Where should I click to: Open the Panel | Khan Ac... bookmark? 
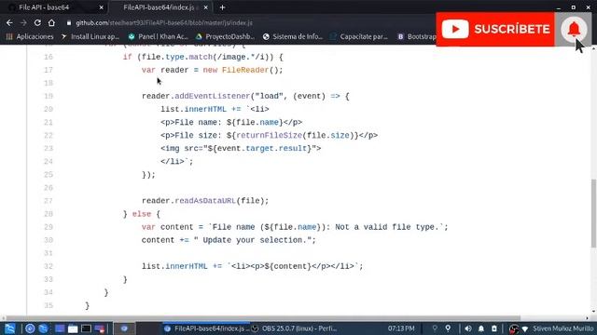point(159,36)
